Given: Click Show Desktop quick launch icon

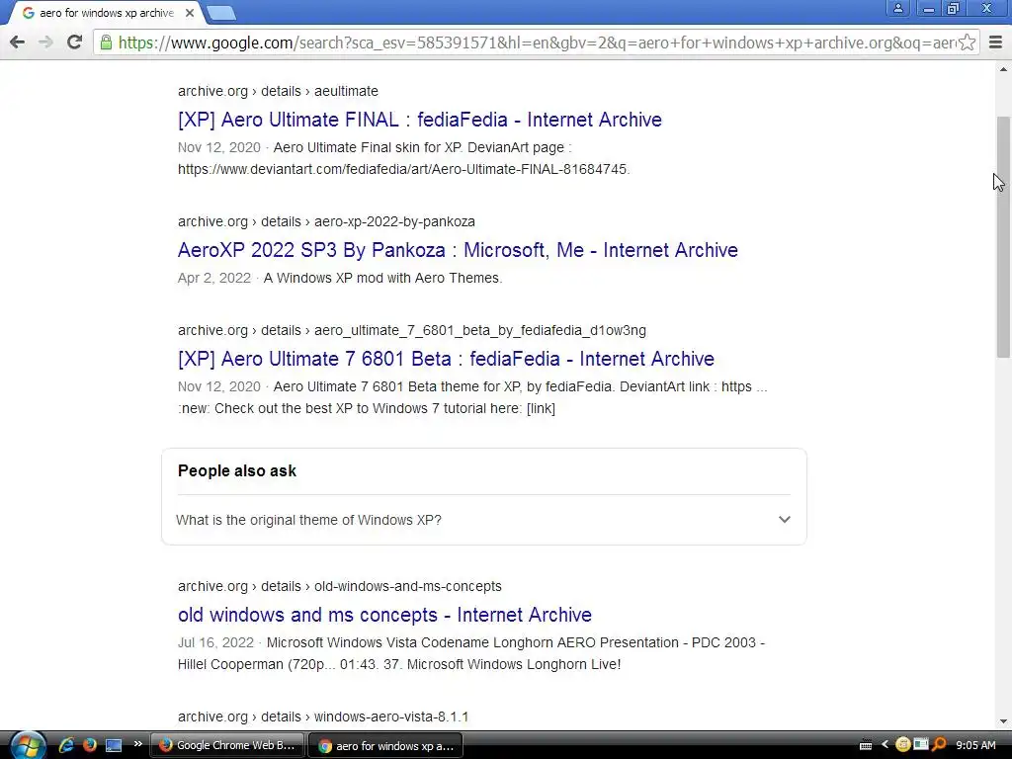Looking at the screenshot, I should click(114, 745).
